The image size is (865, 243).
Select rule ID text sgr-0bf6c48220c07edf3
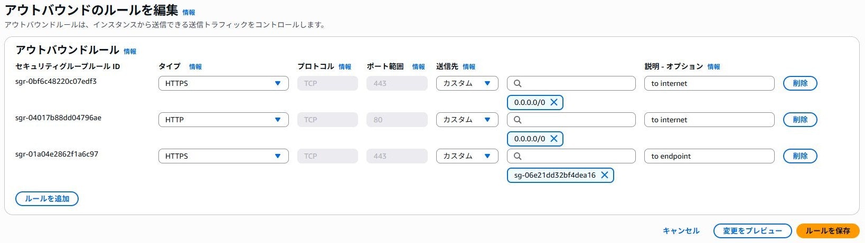(56, 81)
